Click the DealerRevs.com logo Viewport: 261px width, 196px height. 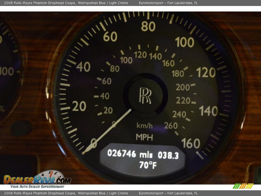pos(37,180)
